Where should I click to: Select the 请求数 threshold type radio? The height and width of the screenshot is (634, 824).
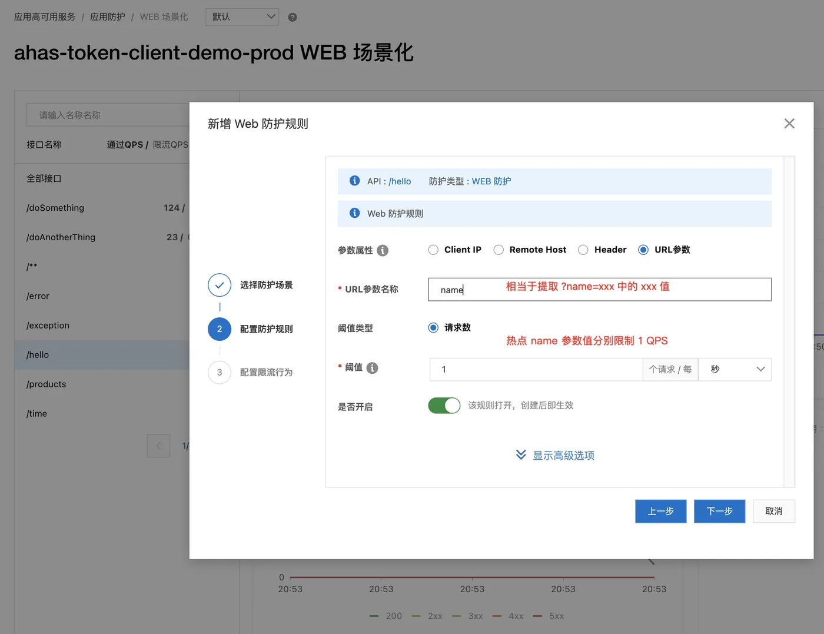(433, 327)
